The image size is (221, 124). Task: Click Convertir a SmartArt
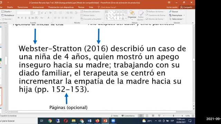coord(91,19)
